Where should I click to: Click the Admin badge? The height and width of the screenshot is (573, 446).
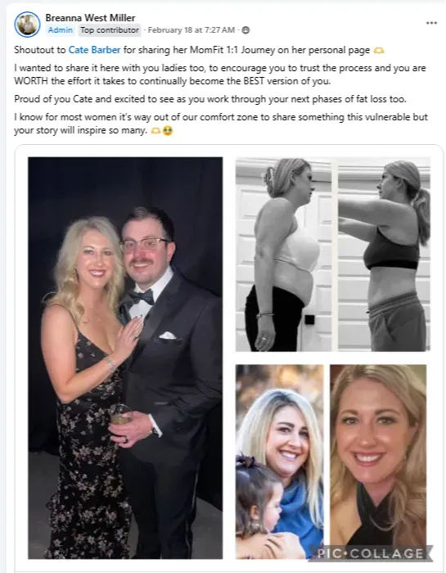(61, 30)
